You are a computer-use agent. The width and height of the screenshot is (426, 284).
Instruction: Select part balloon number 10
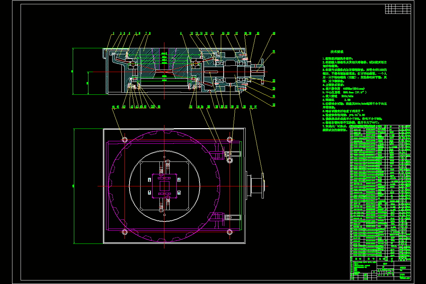pos(192,33)
